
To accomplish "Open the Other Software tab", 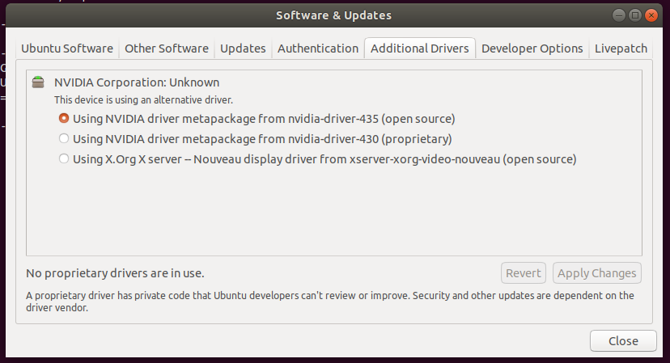I will pyautogui.click(x=166, y=49).
